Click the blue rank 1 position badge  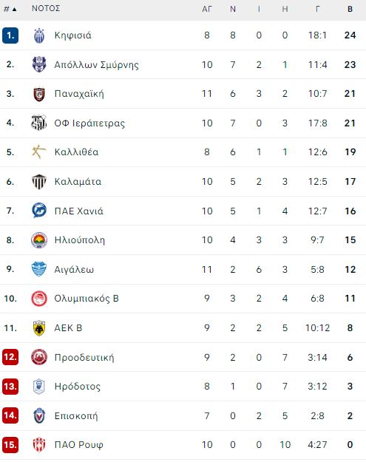click(10, 35)
